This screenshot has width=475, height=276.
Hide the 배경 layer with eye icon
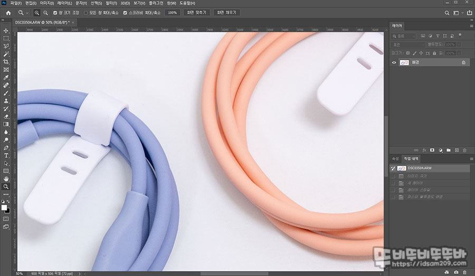[x=394, y=63]
